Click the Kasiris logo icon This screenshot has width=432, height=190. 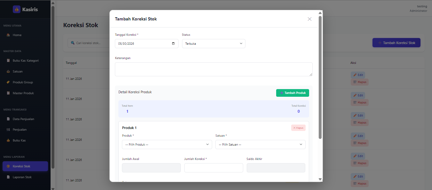coord(17,9)
